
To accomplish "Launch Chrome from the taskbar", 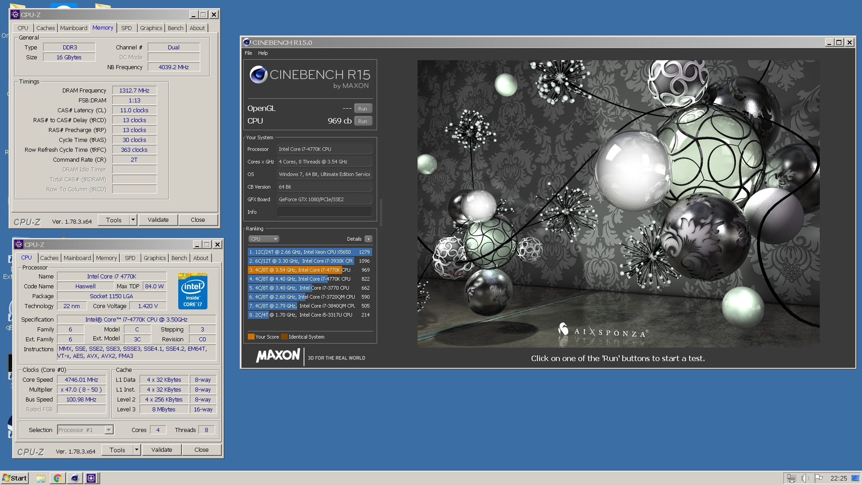I will (x=57, y=478).
